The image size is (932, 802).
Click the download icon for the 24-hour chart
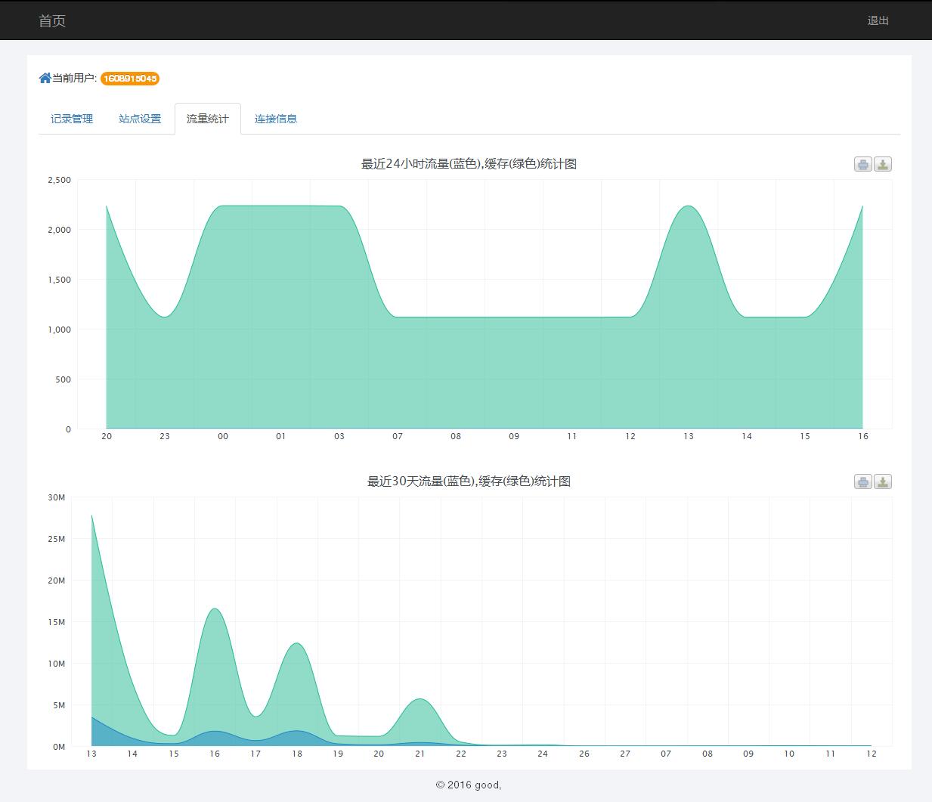882,164
